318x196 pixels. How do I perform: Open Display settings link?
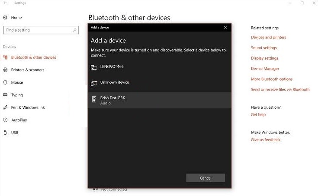[264, 58]
